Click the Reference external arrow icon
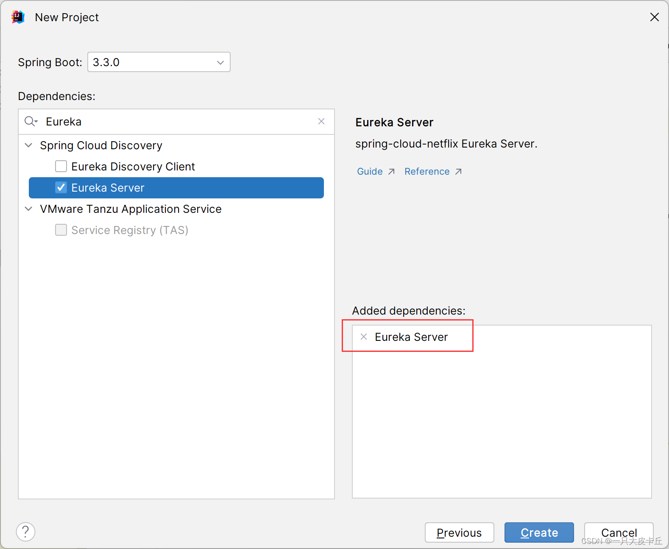Viewport: 669px width, 549px height. (x=458, y=171)
